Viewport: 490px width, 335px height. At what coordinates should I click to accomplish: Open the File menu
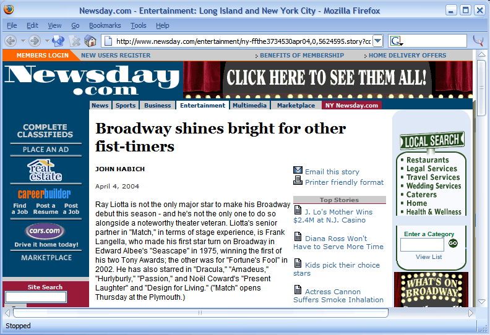tap(12, 25)
